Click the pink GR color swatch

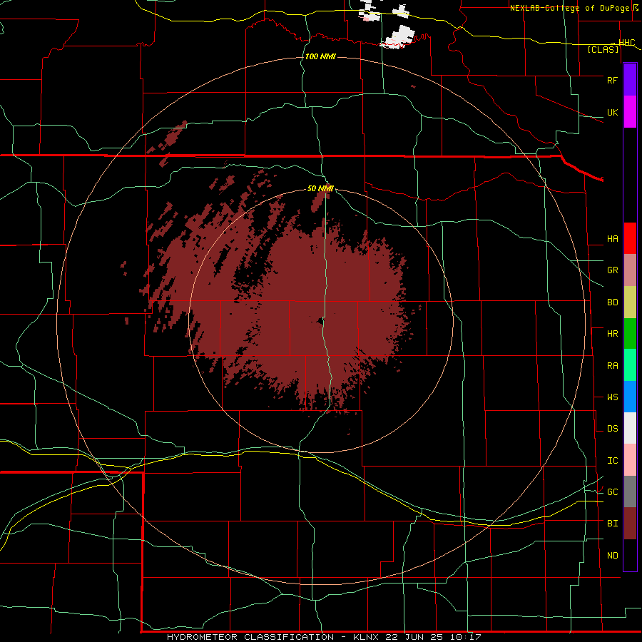click(x=630, y=270)
